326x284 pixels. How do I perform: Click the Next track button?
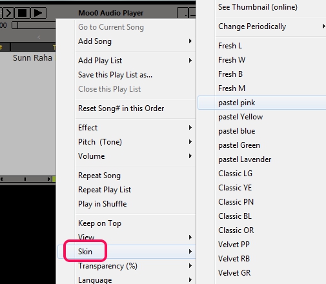click(8, 13)
